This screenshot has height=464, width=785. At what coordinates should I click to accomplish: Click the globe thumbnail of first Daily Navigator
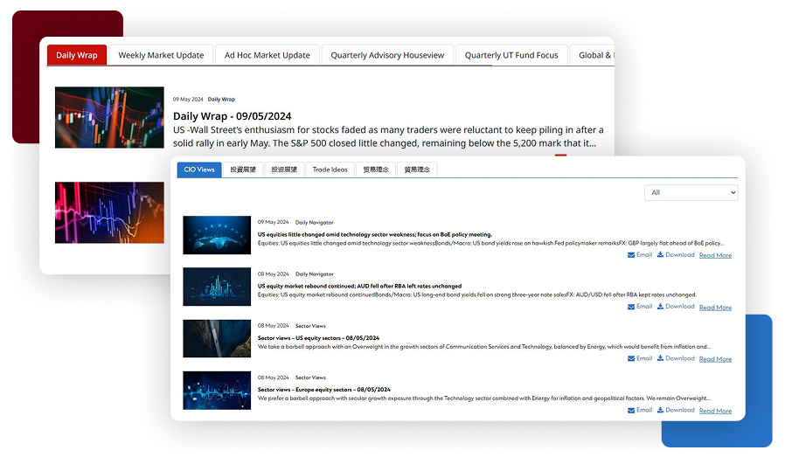(x=217, y=235)
